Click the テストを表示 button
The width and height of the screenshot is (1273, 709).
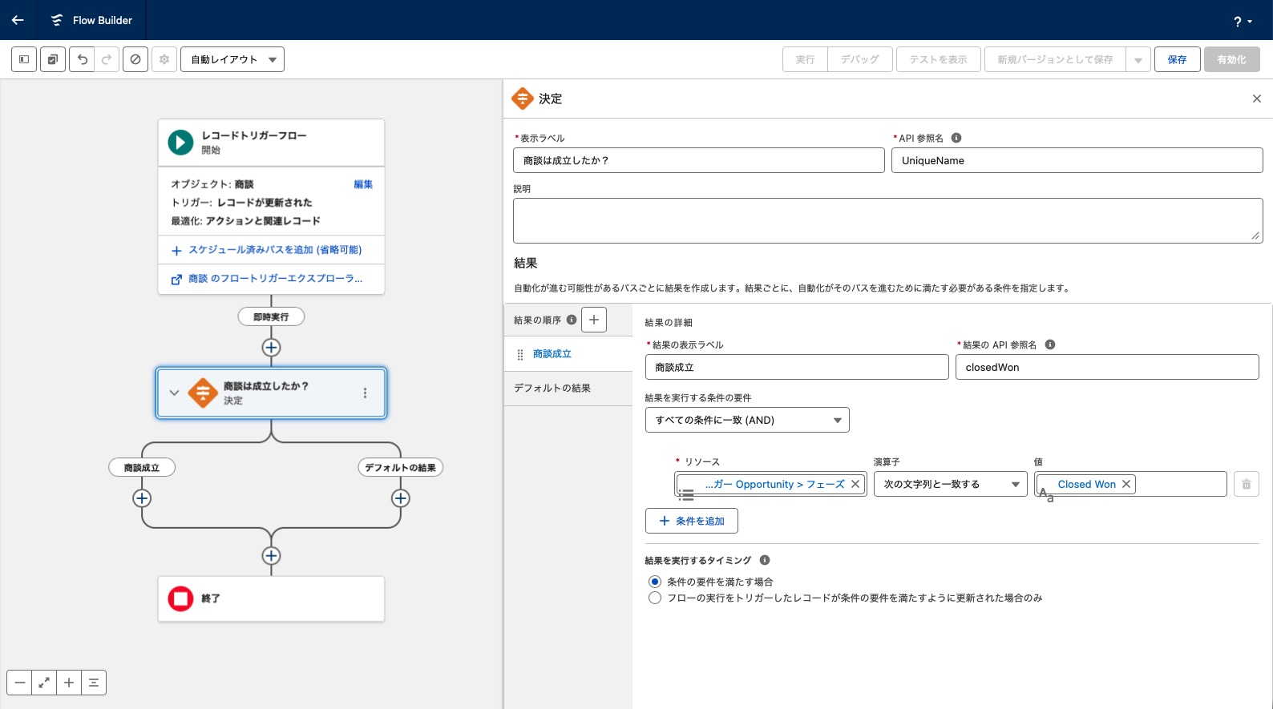coord(939,59)
